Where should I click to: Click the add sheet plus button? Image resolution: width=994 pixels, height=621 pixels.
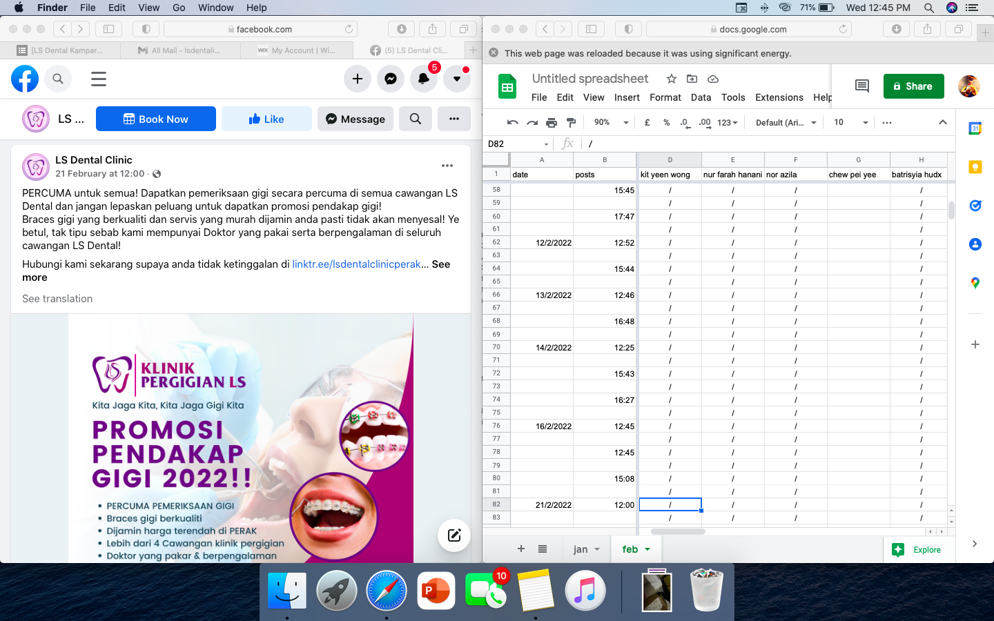pyautogui.click(x=521, y=549)
